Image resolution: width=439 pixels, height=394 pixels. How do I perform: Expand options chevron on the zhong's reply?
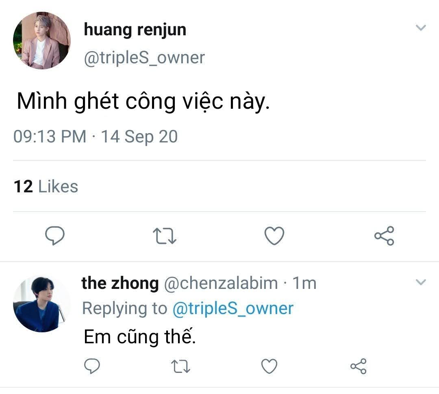(421, 282)
